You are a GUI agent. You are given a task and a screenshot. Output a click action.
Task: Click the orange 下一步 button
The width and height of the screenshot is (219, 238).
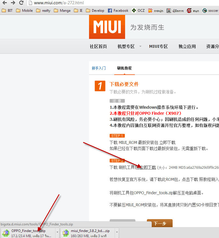point(160,223)
